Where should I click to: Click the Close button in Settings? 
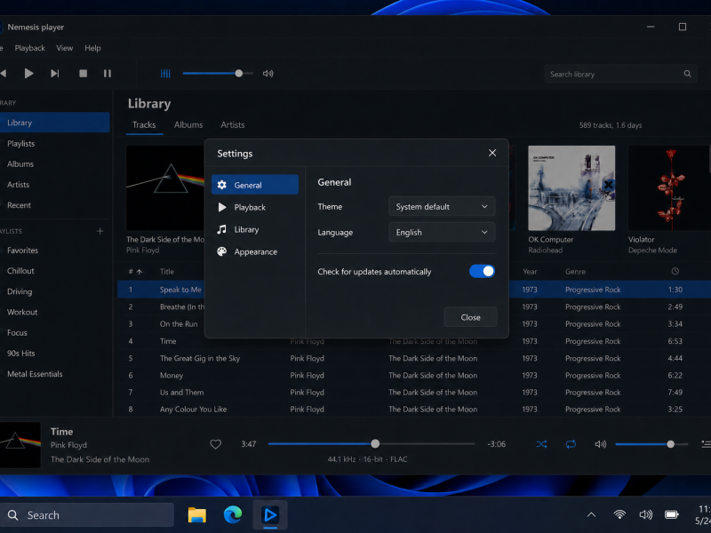pyautogui.click(x=471, y=317)
